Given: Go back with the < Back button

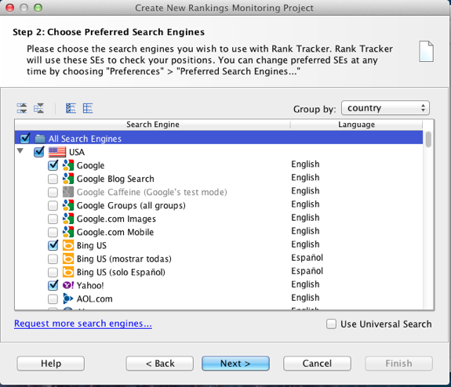Looking at the screenshot, I should click(x=160, y=363).
